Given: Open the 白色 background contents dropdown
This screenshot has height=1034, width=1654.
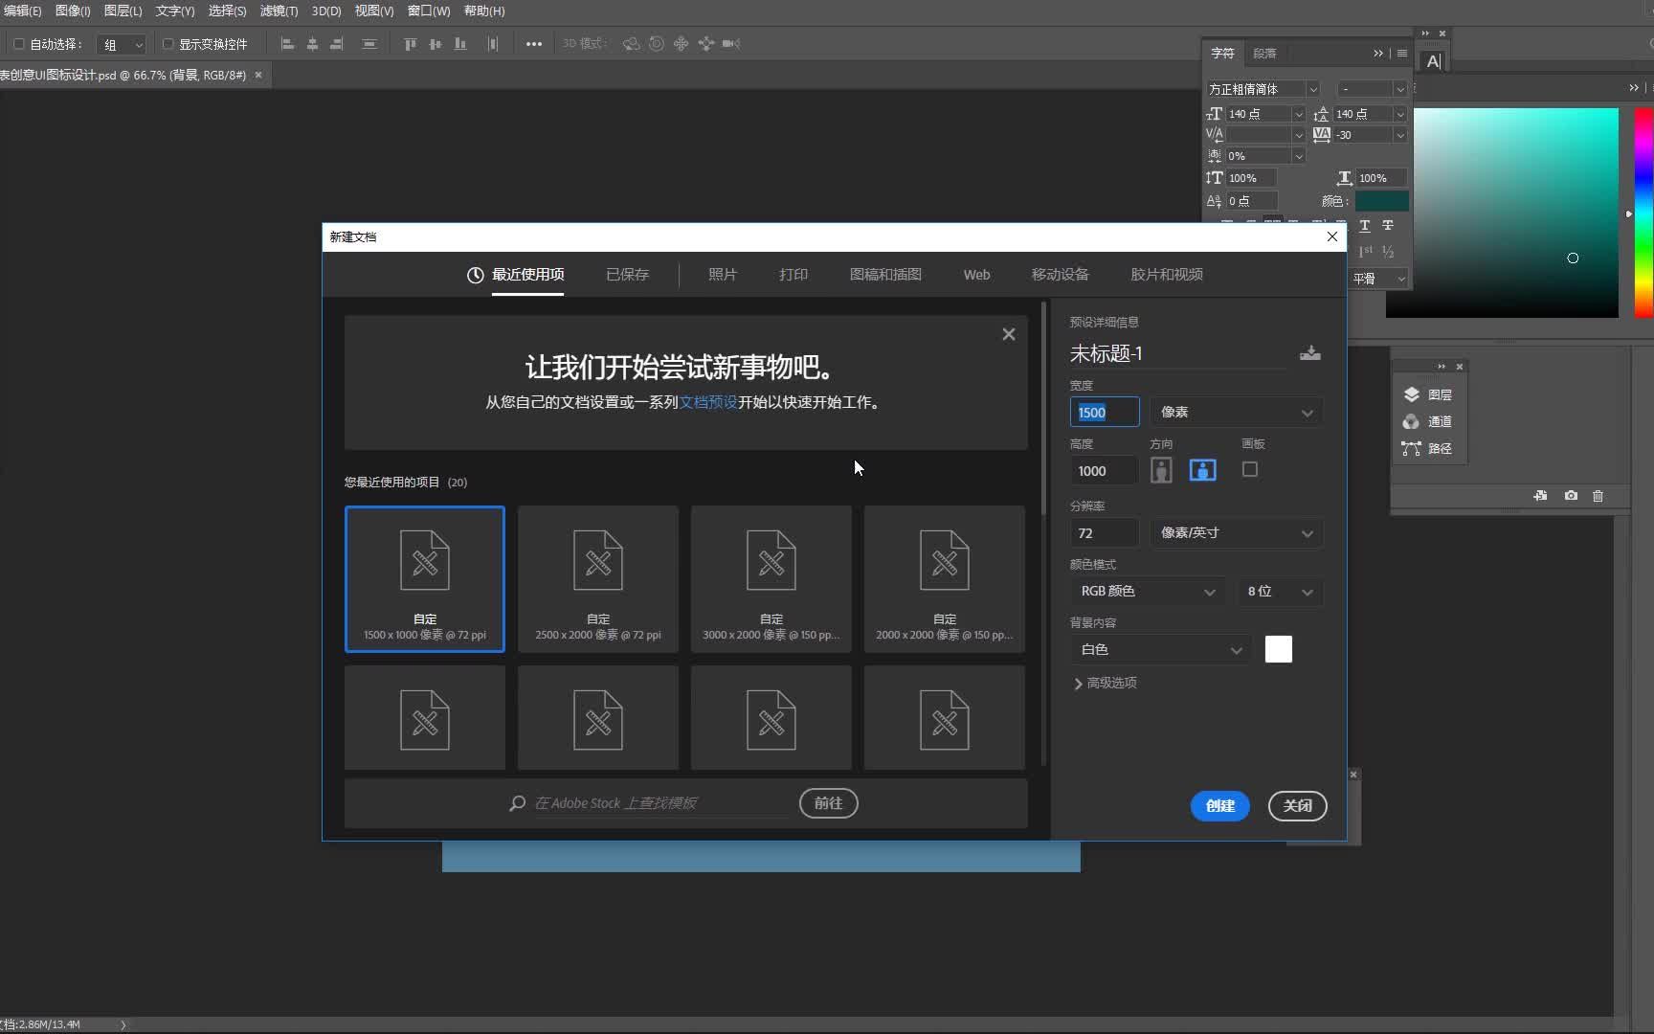Looking at the screenshot, I should point(1160,649).
